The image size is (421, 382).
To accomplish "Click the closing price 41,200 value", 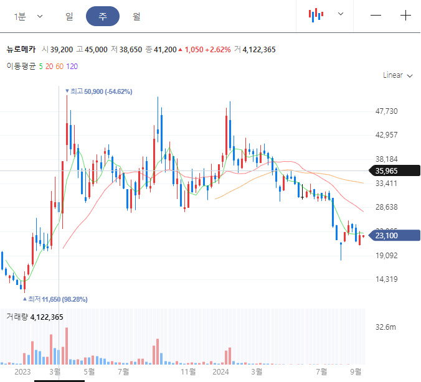I will point(165,50).
